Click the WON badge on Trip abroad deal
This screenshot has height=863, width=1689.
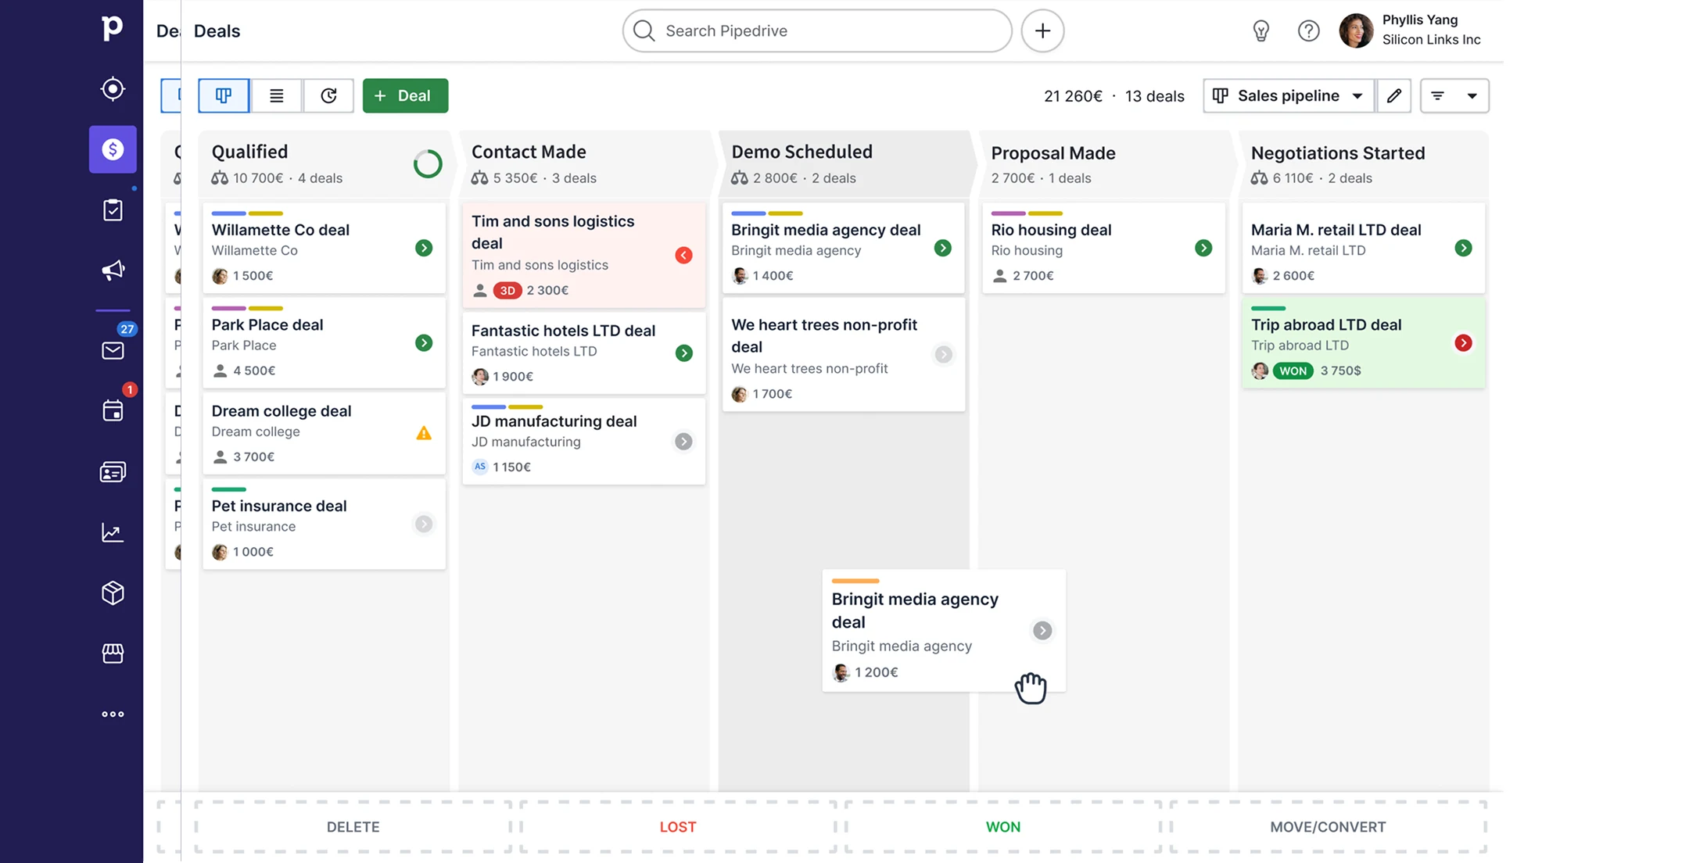point(1293,371)
